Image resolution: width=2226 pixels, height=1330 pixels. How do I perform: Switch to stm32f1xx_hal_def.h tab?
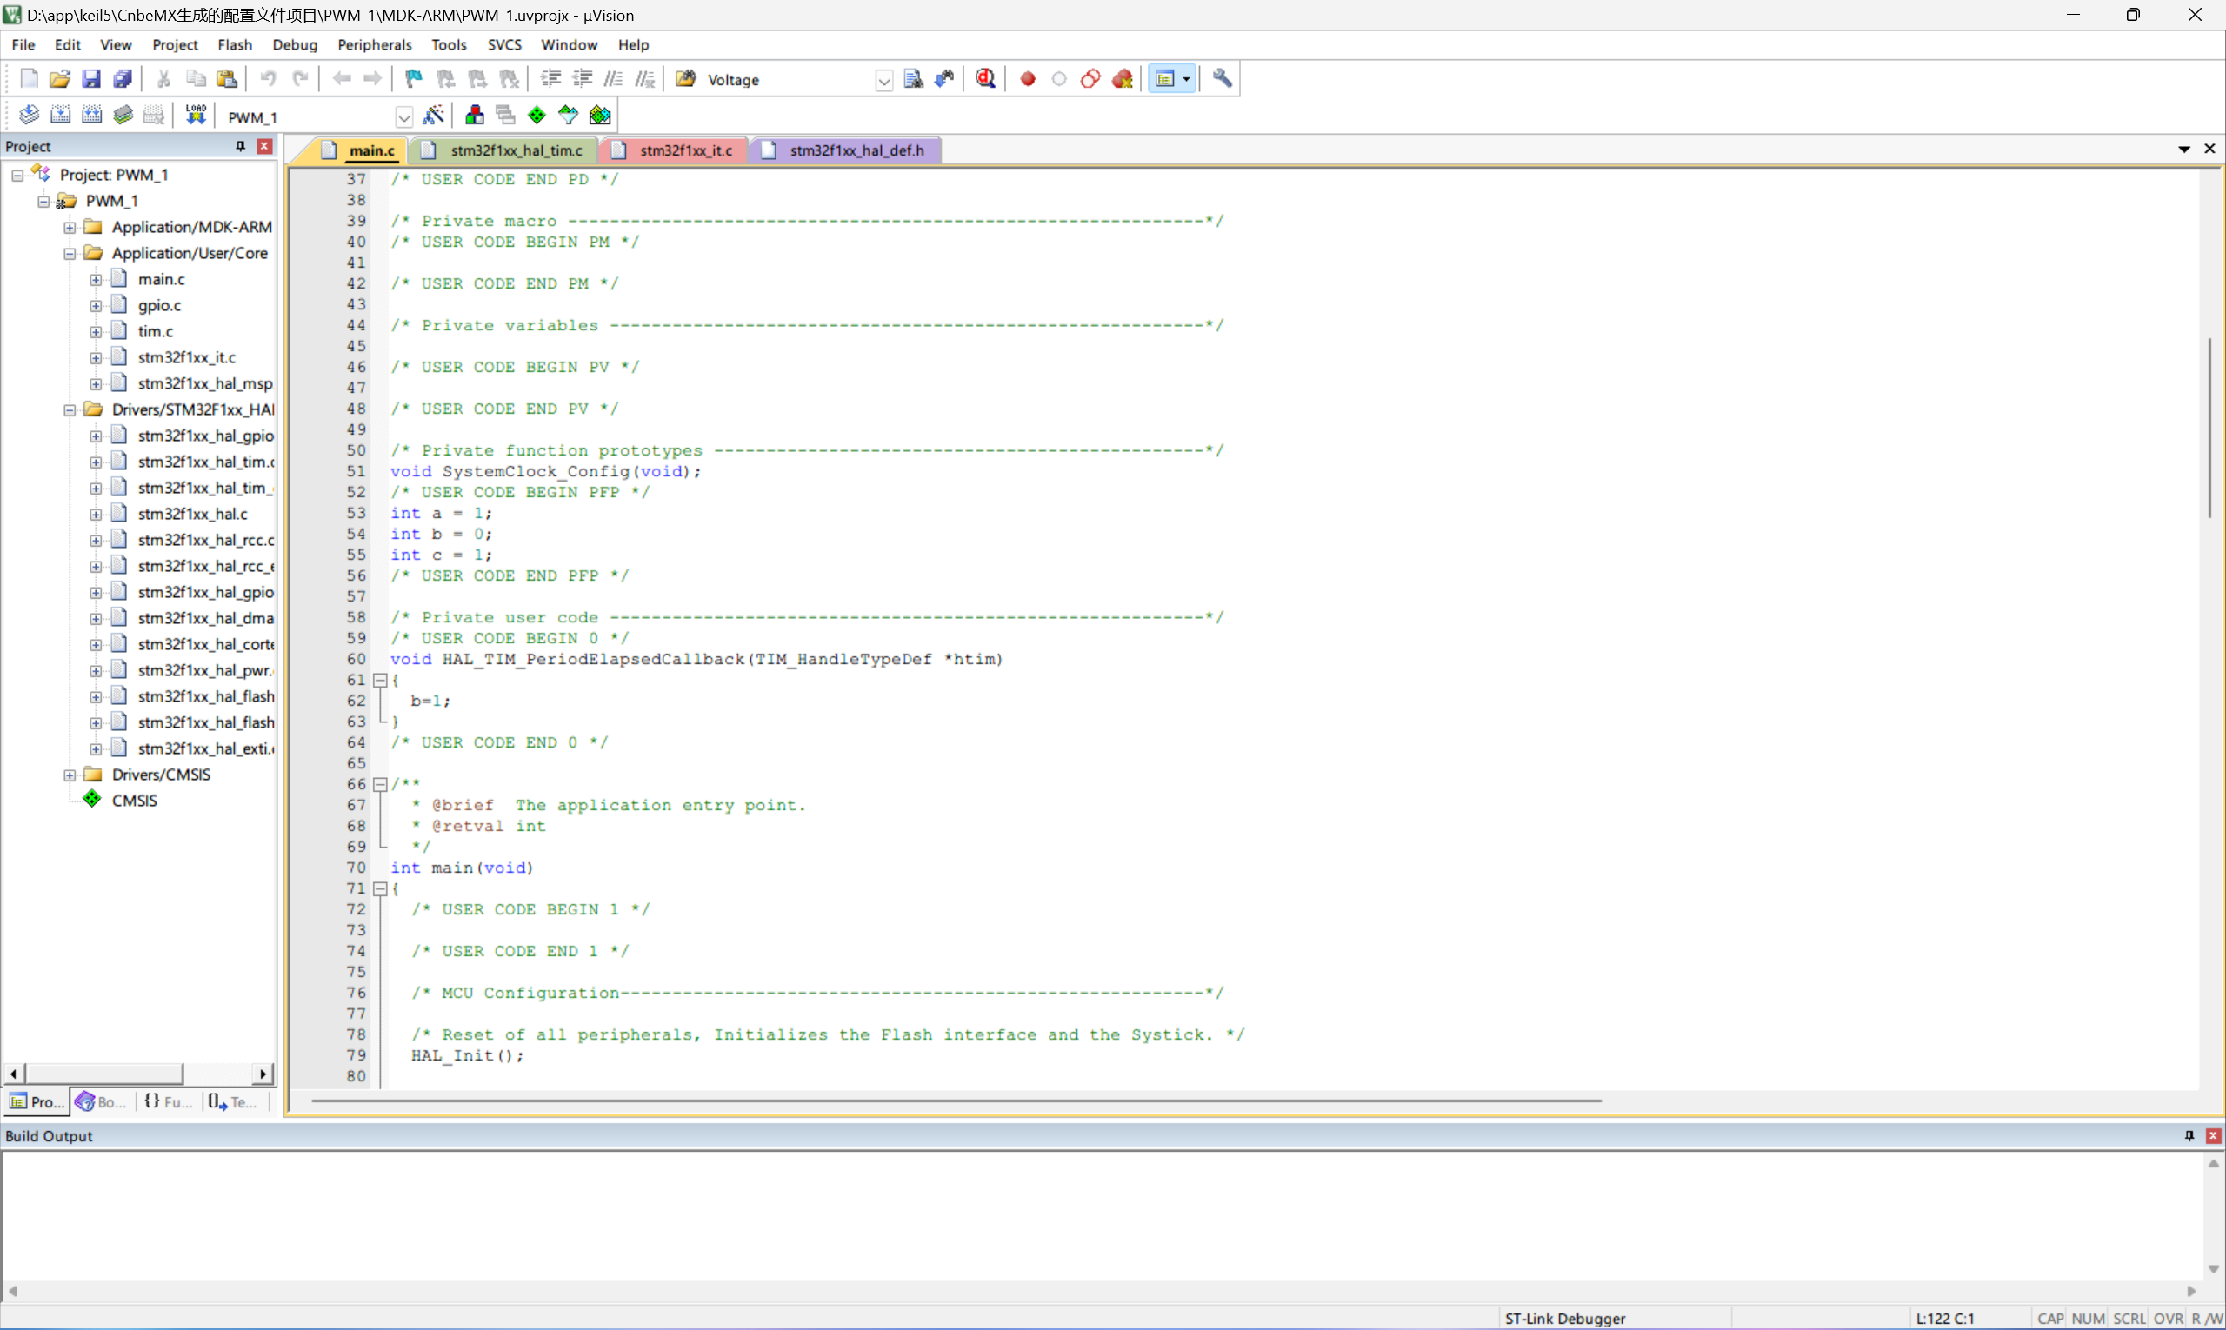coord(845,150)
